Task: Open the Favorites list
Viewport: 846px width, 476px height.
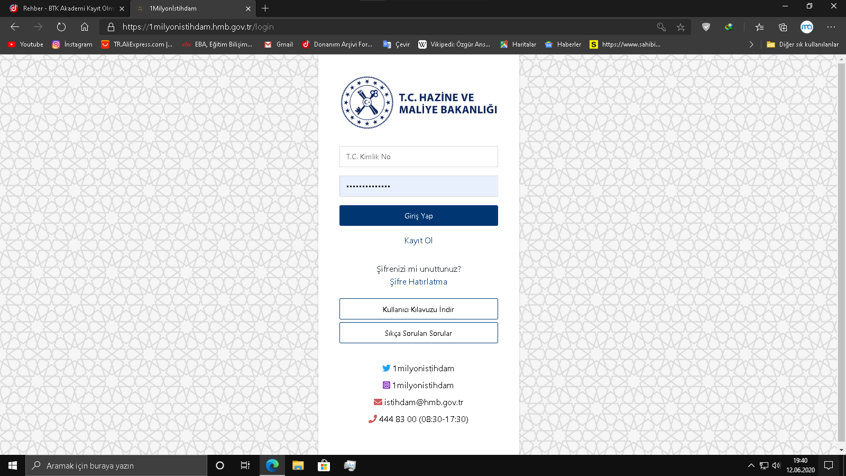Action: (759, 27)
